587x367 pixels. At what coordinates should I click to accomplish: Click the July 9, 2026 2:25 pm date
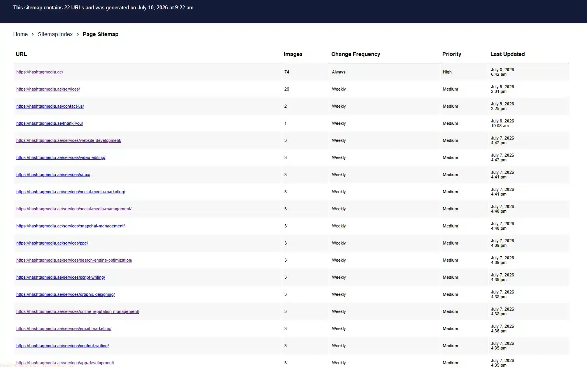502,106
